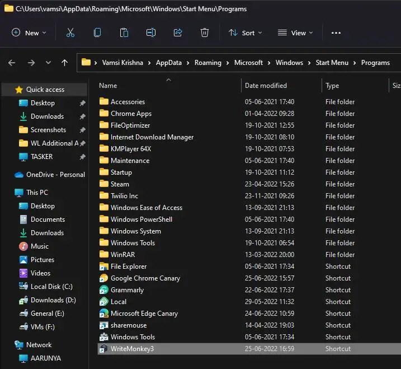Sort by the Type column header

332,86
